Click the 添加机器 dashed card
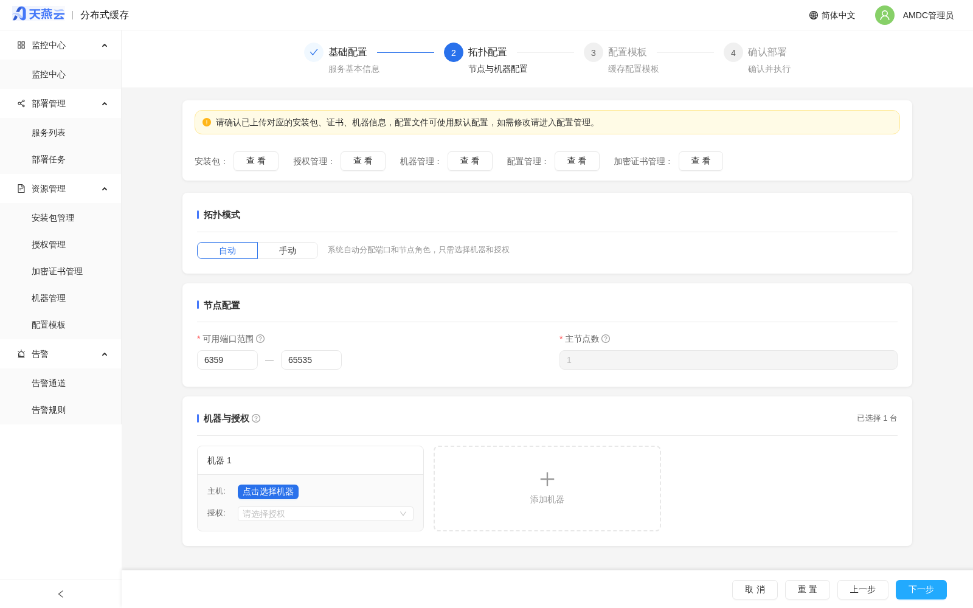The height and width of the screenshot is (608, 973). [547, 489]
